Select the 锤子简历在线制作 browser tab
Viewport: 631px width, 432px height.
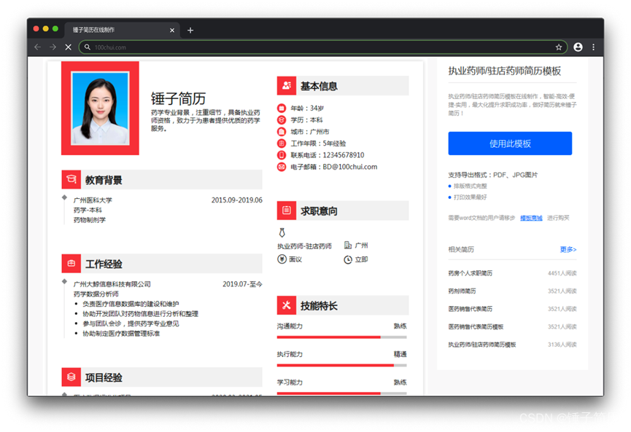(122, 30)
